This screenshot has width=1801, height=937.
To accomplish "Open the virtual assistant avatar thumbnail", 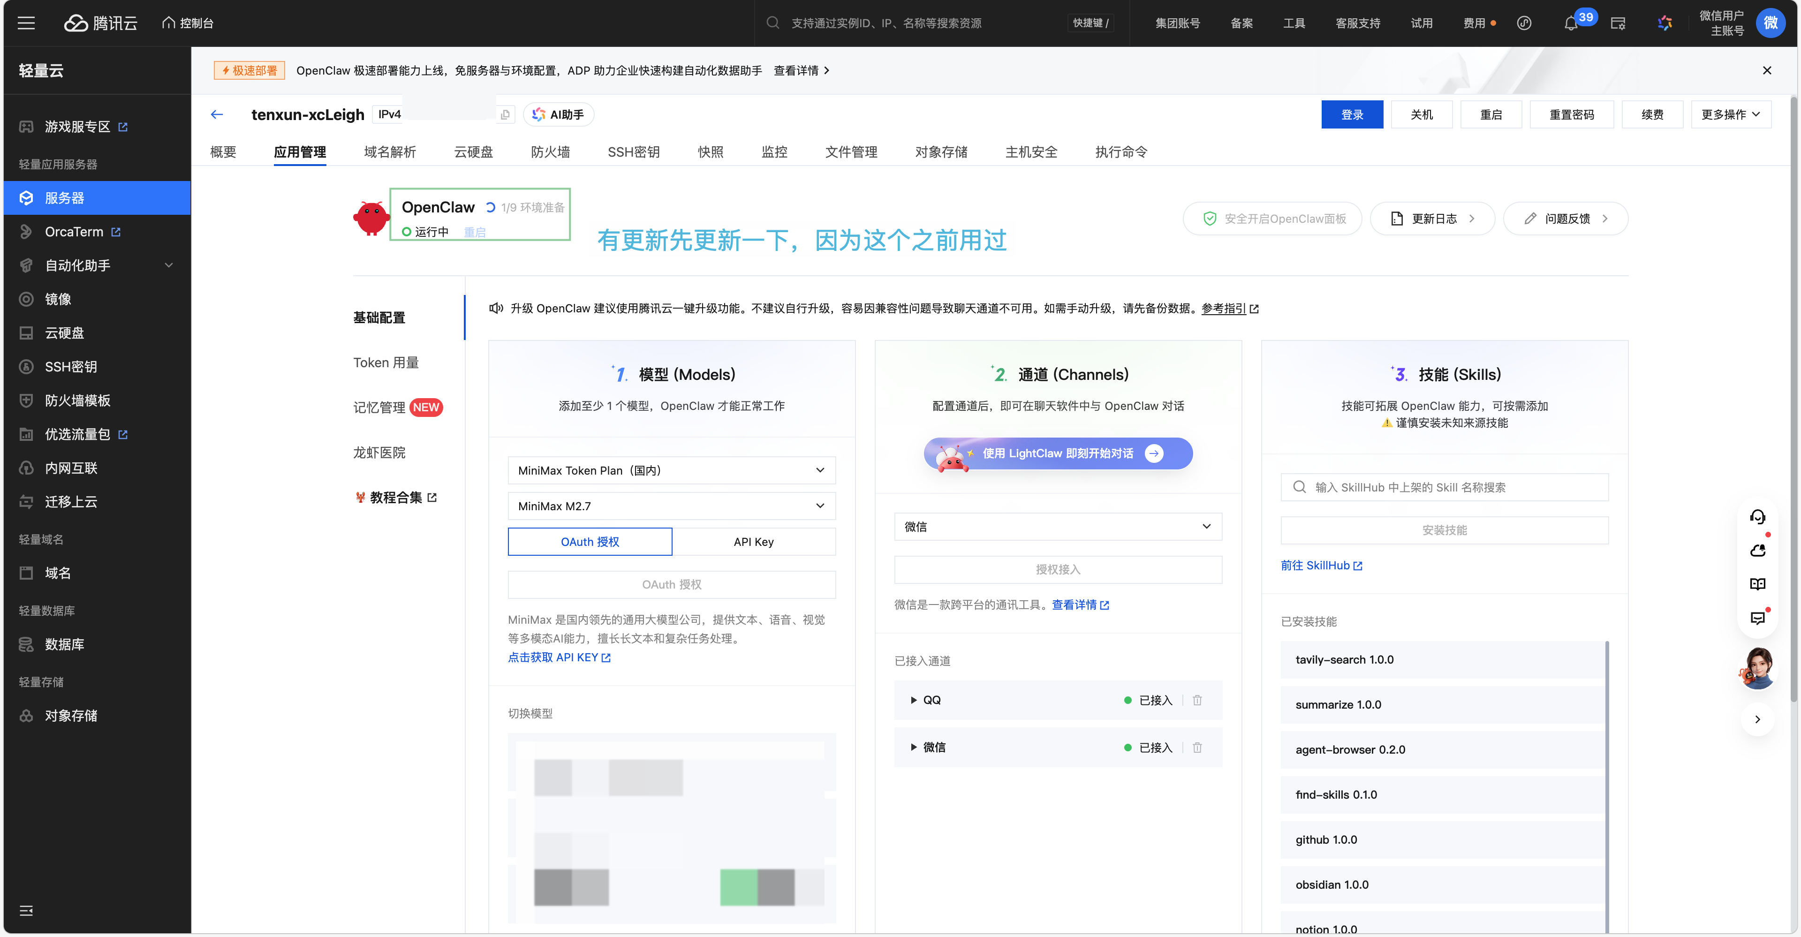I will (x=1757, y=668).
